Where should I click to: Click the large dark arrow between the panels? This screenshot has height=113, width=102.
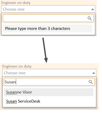pyautogui.click(x=45, y=50)
